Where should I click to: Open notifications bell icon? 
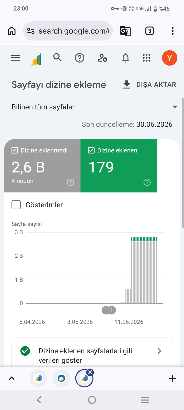125,58
